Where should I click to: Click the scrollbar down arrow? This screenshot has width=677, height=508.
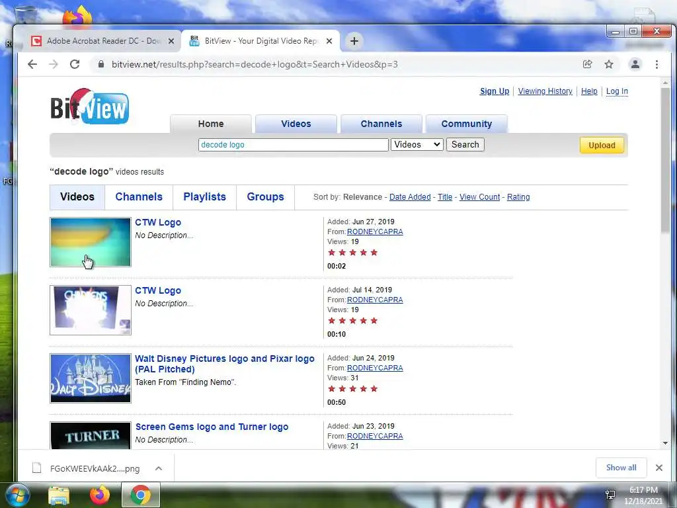tap(665, 443)
